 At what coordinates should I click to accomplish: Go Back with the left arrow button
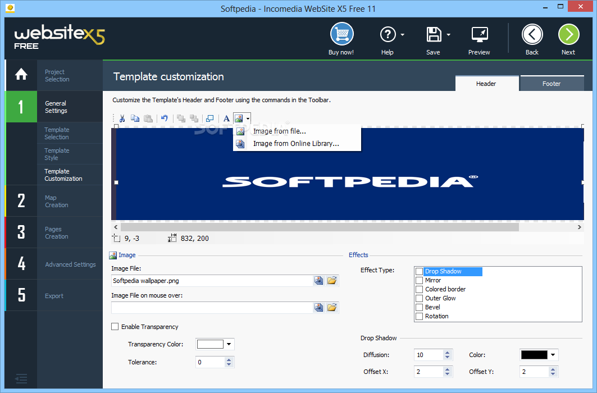[x=532, y=35]
